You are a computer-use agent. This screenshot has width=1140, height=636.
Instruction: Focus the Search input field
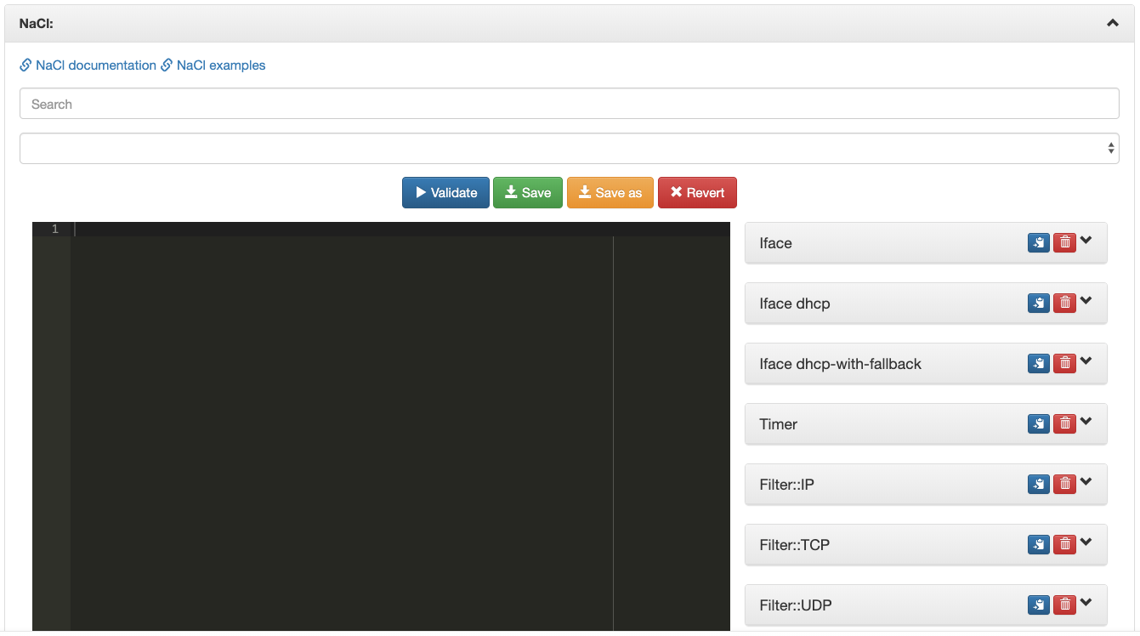pyautogui.click(x=570, y=104)
